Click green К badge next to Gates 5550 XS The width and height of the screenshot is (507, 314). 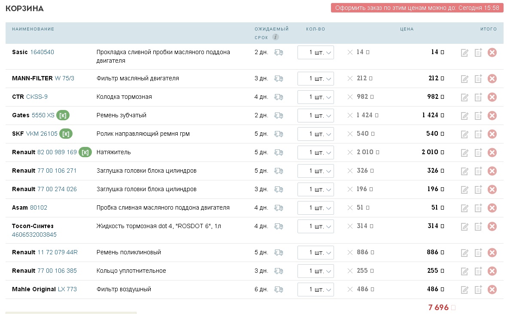click(63, 116)
